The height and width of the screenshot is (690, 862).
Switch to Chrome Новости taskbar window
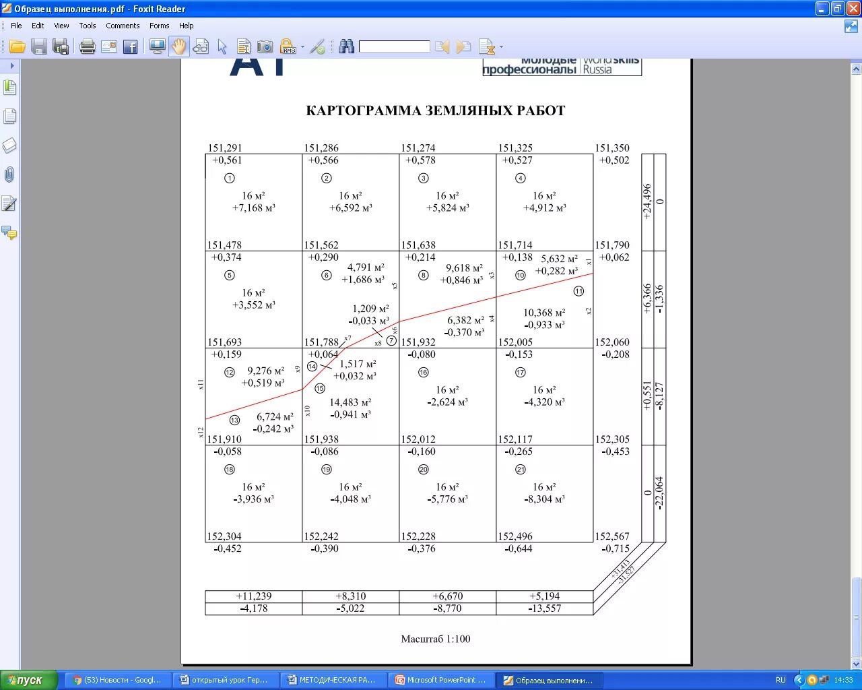coord(118,680)
